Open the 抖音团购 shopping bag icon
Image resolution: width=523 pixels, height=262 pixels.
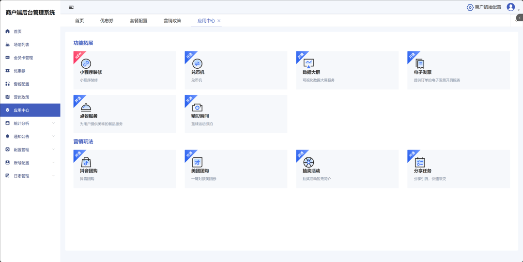[x=86, y=162]
